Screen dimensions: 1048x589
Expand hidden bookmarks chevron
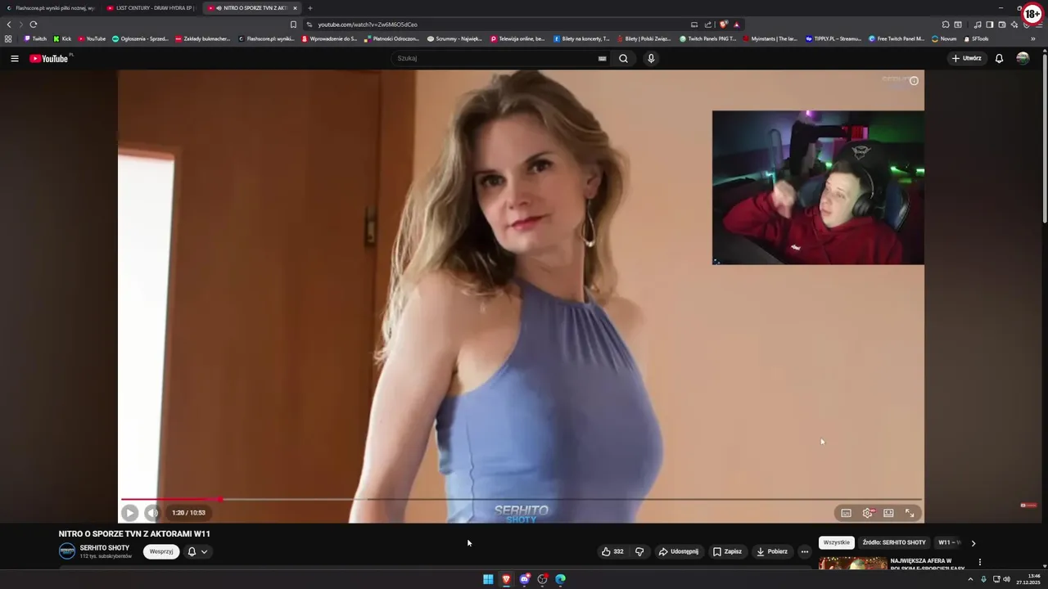click(1032, 38)
